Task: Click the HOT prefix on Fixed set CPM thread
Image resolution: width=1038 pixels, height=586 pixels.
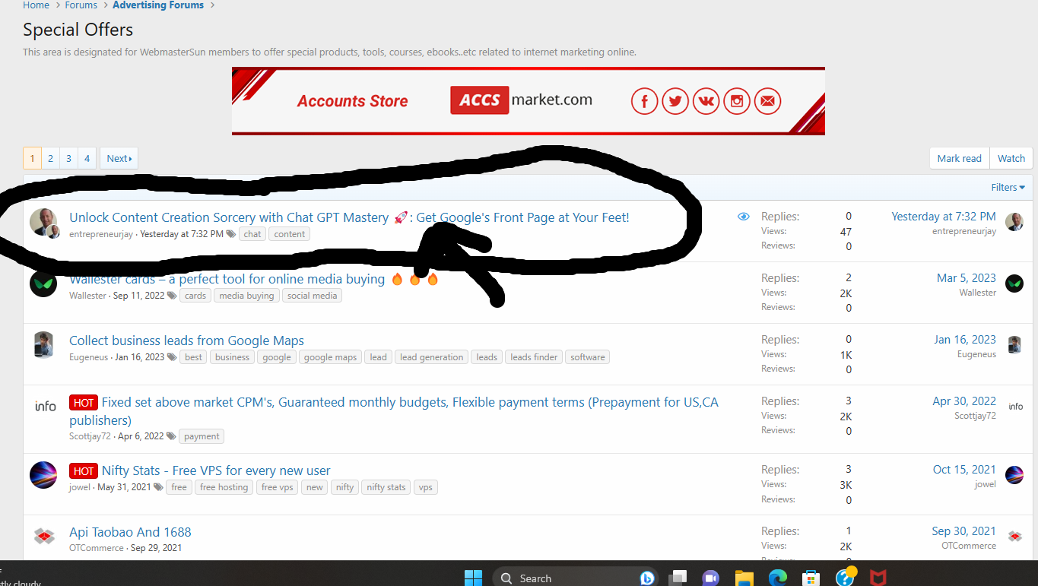Action: (84, 402)
